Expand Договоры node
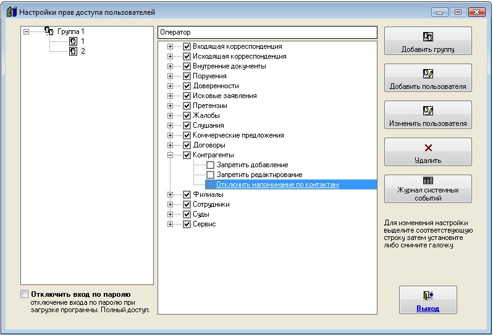 pyautogui.click(x=170, y=146)
